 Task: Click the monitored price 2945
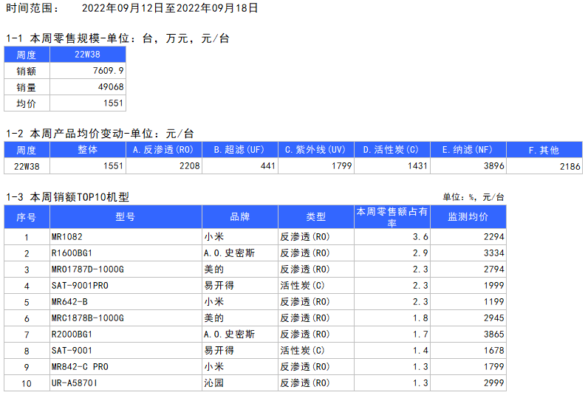[494, 318]
